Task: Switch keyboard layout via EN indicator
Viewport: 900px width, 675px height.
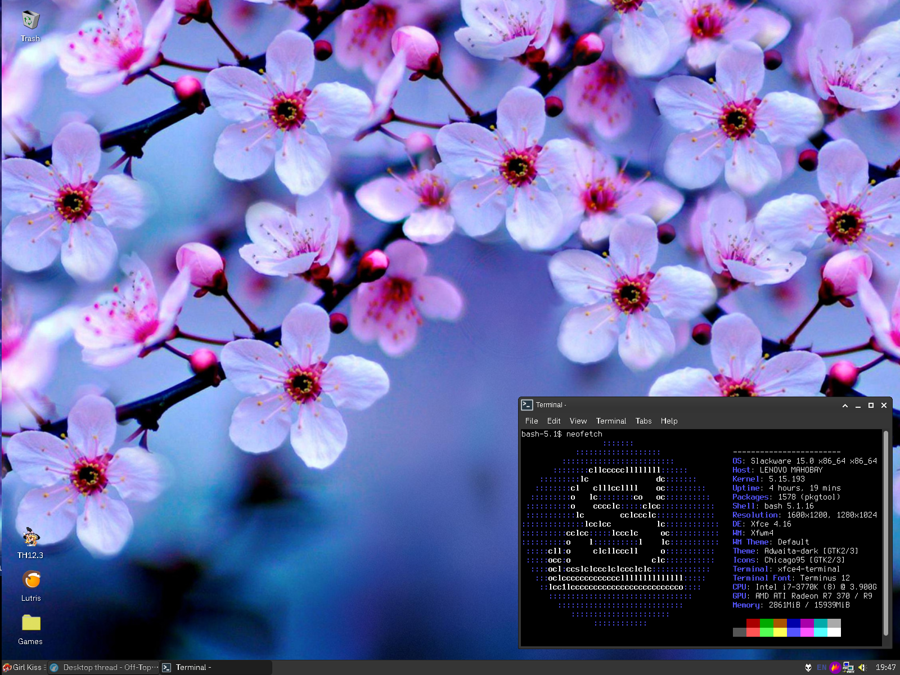Action: pos(822,668)
